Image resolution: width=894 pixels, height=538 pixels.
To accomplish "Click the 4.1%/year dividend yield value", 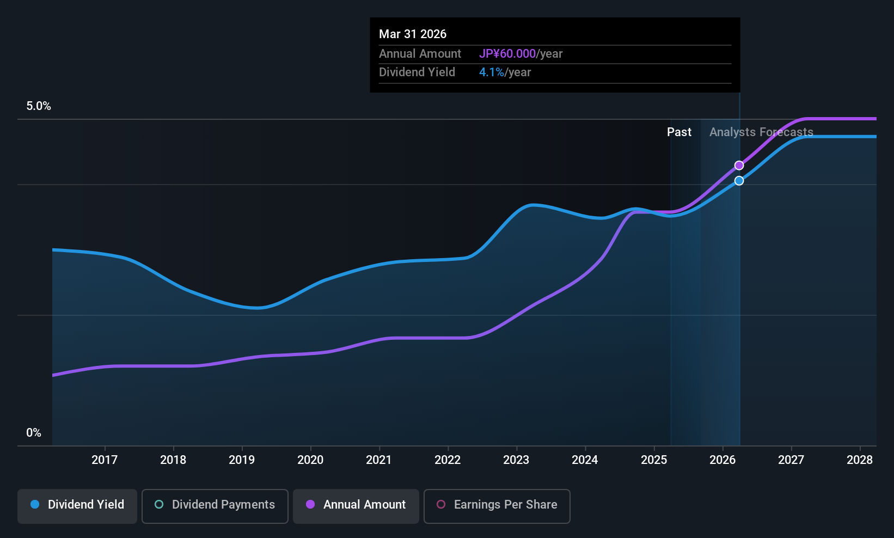I will (505, 72).
